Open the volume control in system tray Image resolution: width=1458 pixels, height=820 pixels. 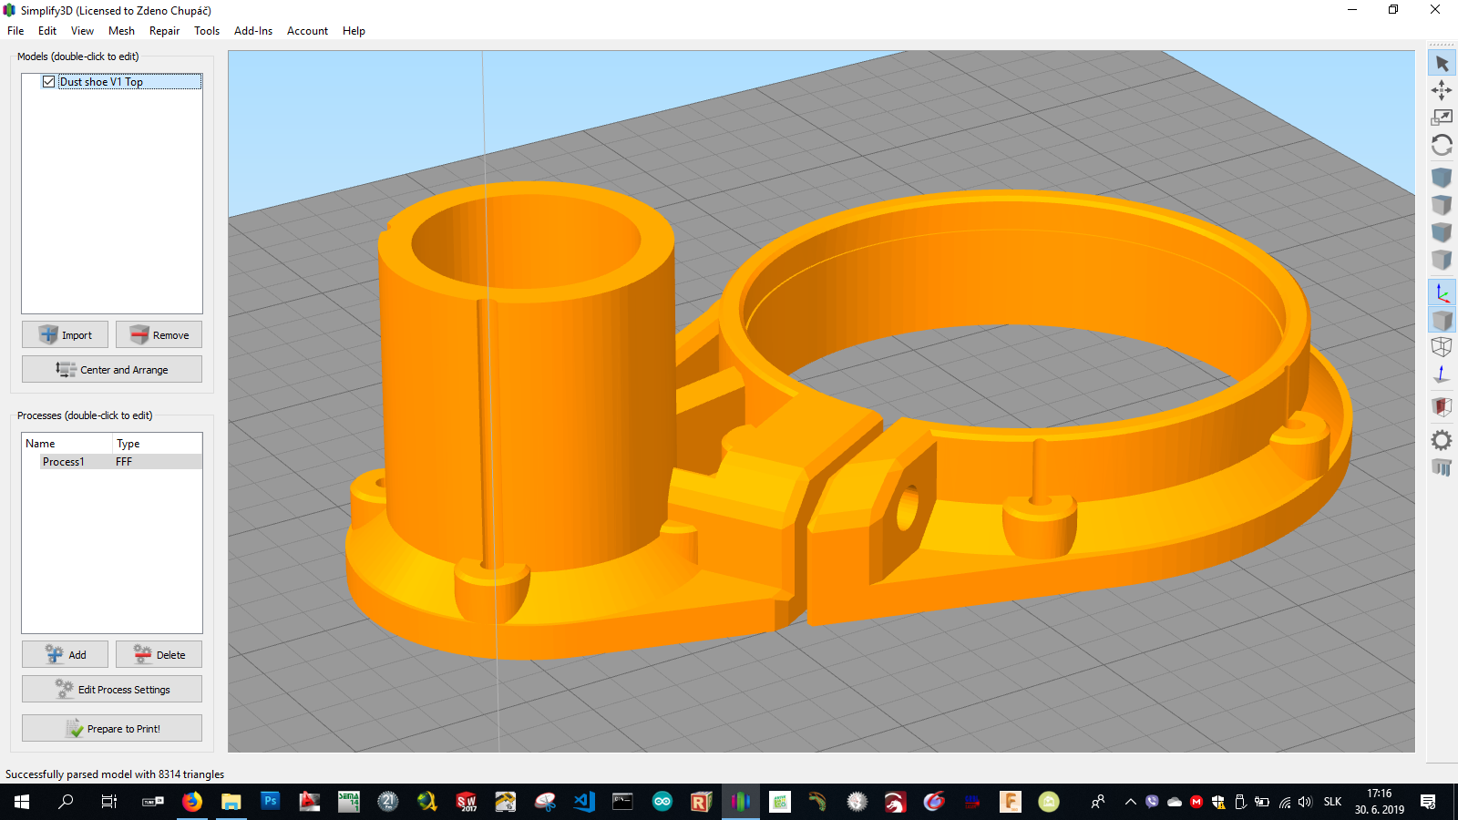[1305, 802]
